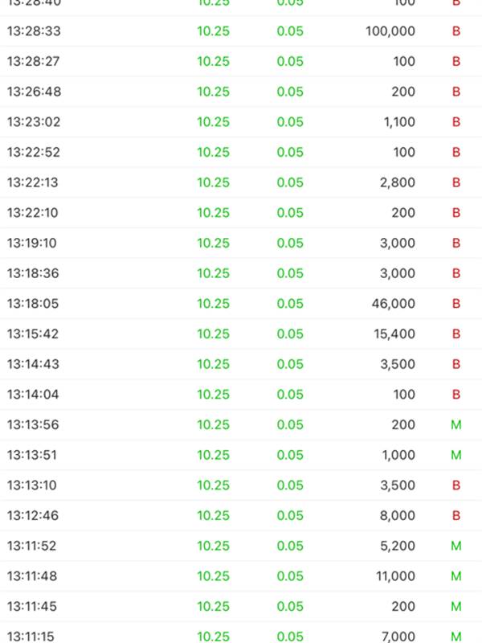Select the trade at 13:26:48
The height and width of the screenshot is (643, 482).
pyautogui.click(x=34, y=92)
